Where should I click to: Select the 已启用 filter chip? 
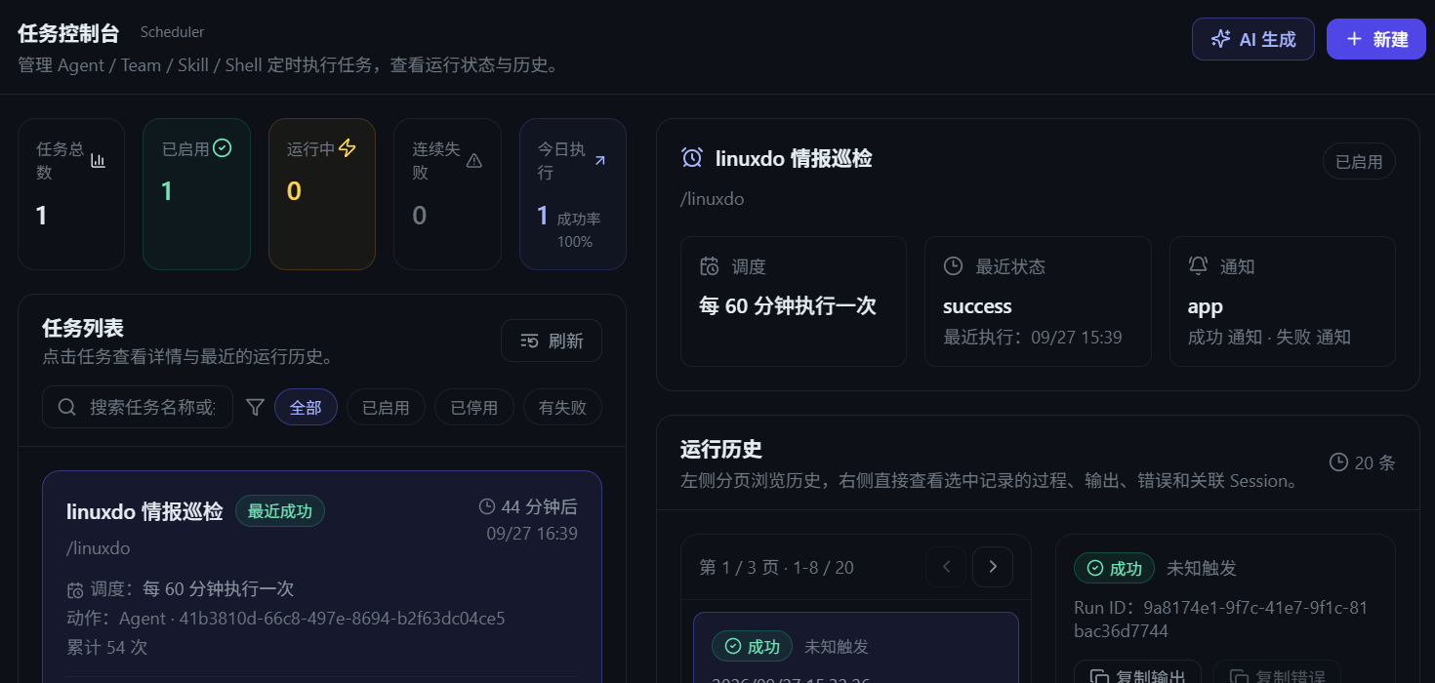point(386,407)
